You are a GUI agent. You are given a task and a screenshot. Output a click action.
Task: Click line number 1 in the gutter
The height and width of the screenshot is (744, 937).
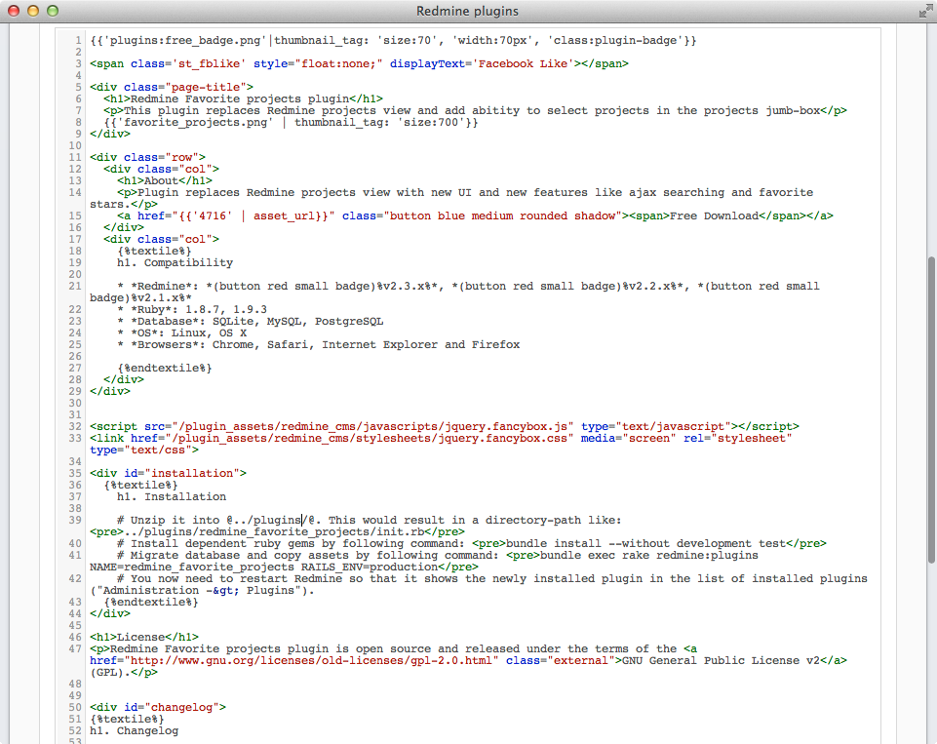[78, 40]
